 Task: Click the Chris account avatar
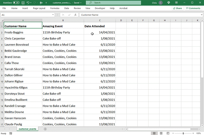tap(161, 3)
